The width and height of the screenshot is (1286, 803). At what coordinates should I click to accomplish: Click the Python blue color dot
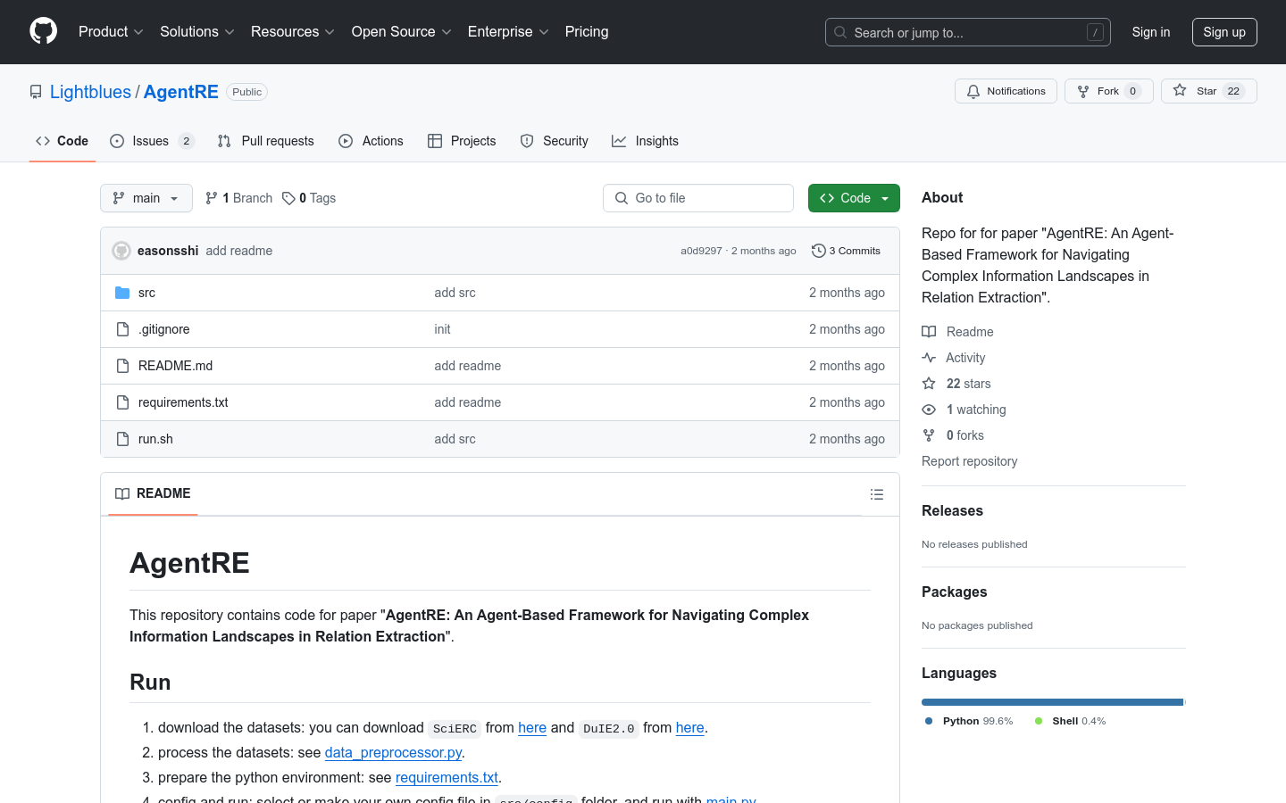pos(929,721)
